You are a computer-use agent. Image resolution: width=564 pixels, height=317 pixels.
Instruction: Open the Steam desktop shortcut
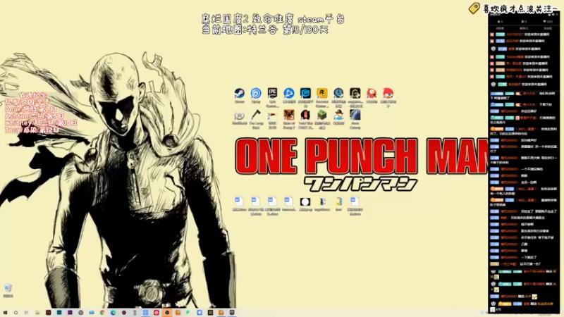239,97
